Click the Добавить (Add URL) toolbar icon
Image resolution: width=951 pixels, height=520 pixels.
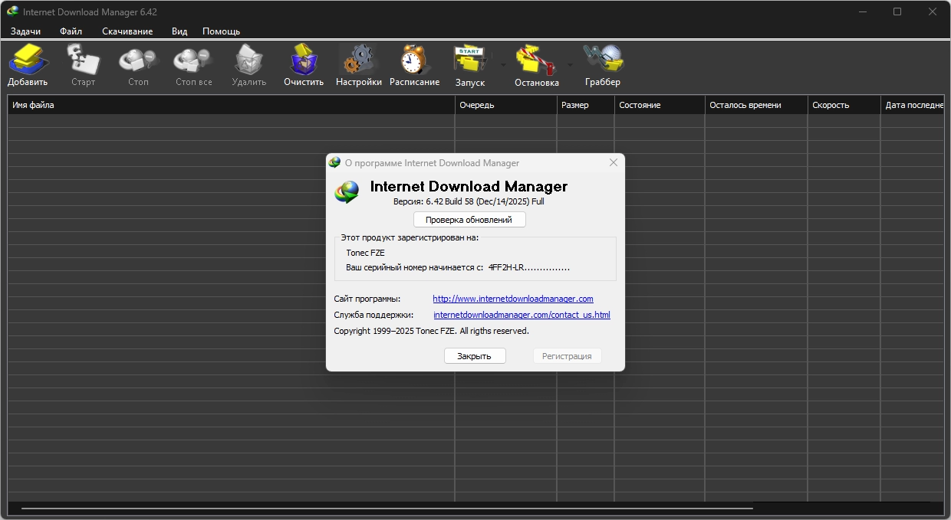[x=28, y=64]
